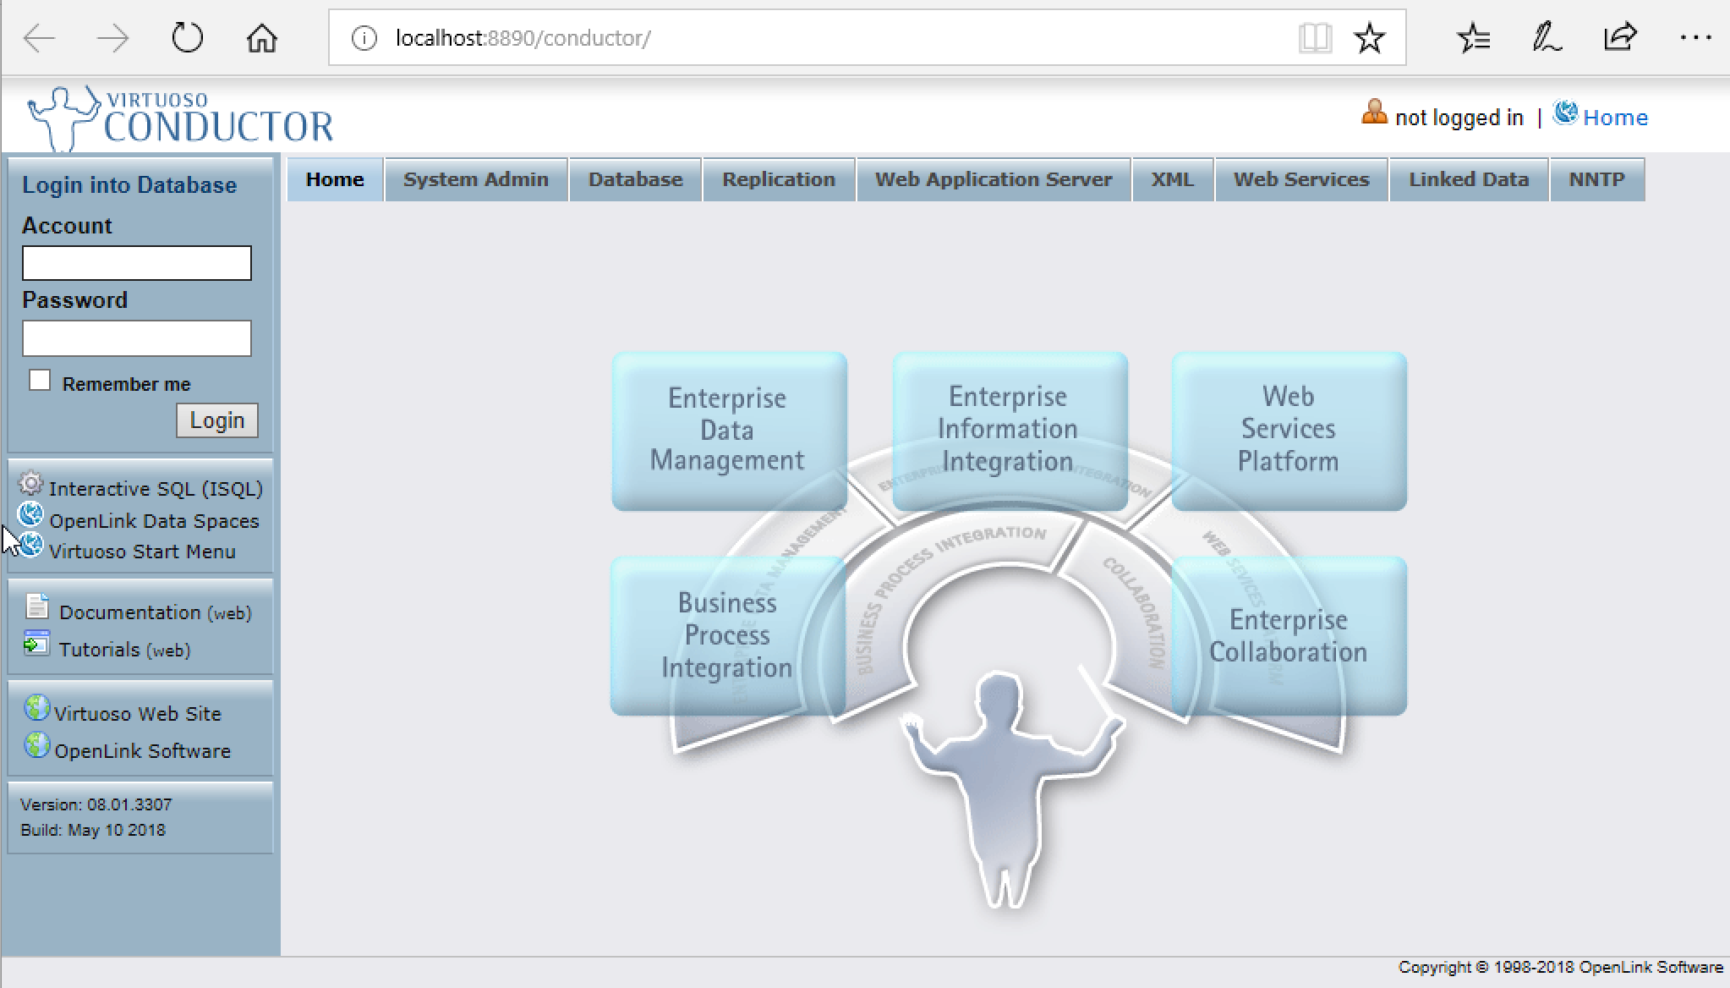Click the Interactive SQL gear icon

point(30,484)
